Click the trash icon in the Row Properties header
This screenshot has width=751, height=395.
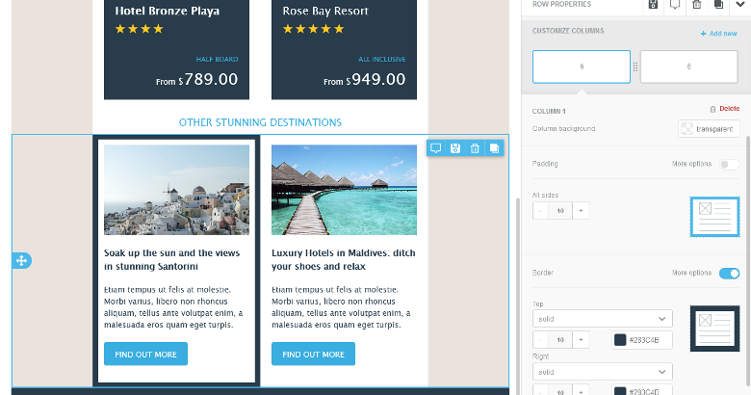click(697, 5)
